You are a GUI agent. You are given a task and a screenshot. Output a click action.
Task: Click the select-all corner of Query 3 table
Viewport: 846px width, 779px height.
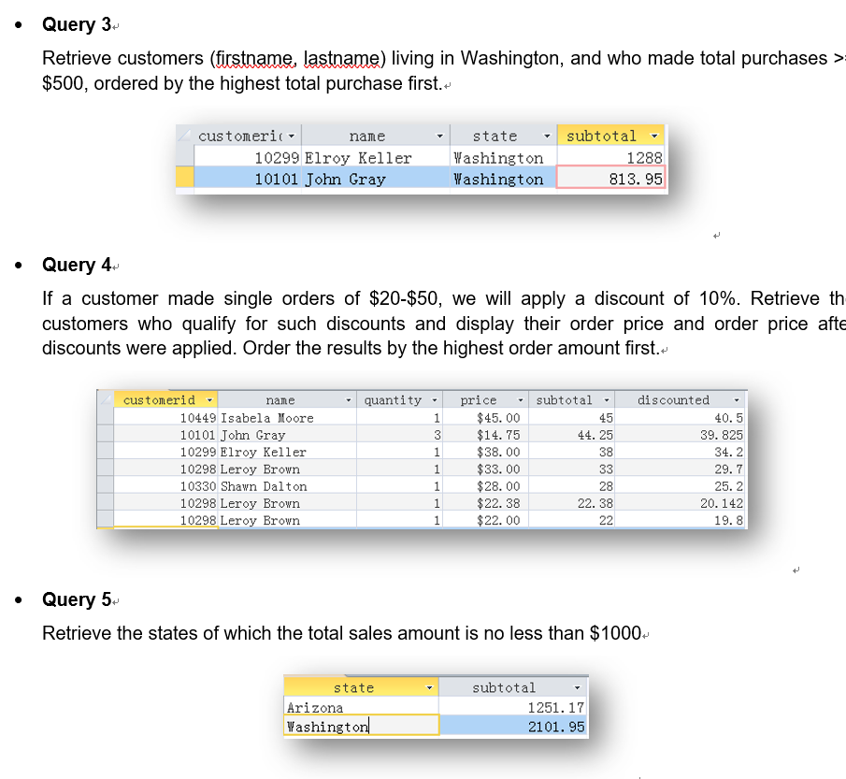[184, 136]
